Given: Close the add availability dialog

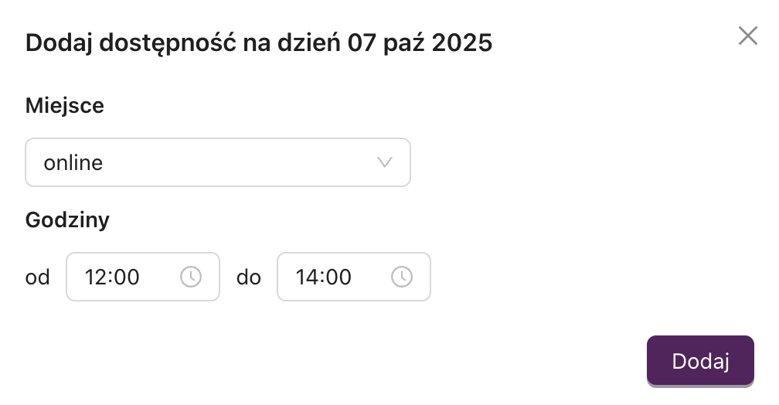Looking at the screenshot, I should pos(747,36).
